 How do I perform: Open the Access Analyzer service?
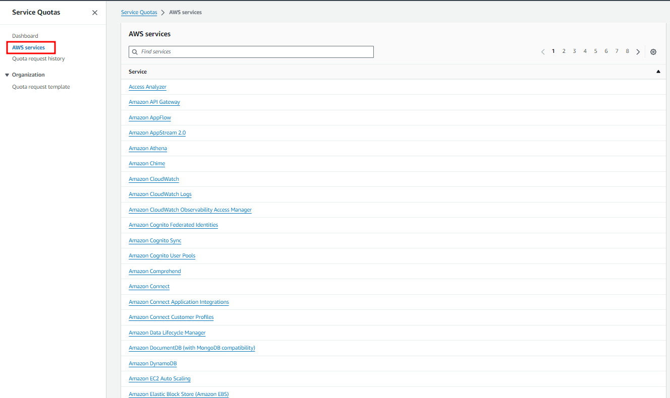pos(148,87)
